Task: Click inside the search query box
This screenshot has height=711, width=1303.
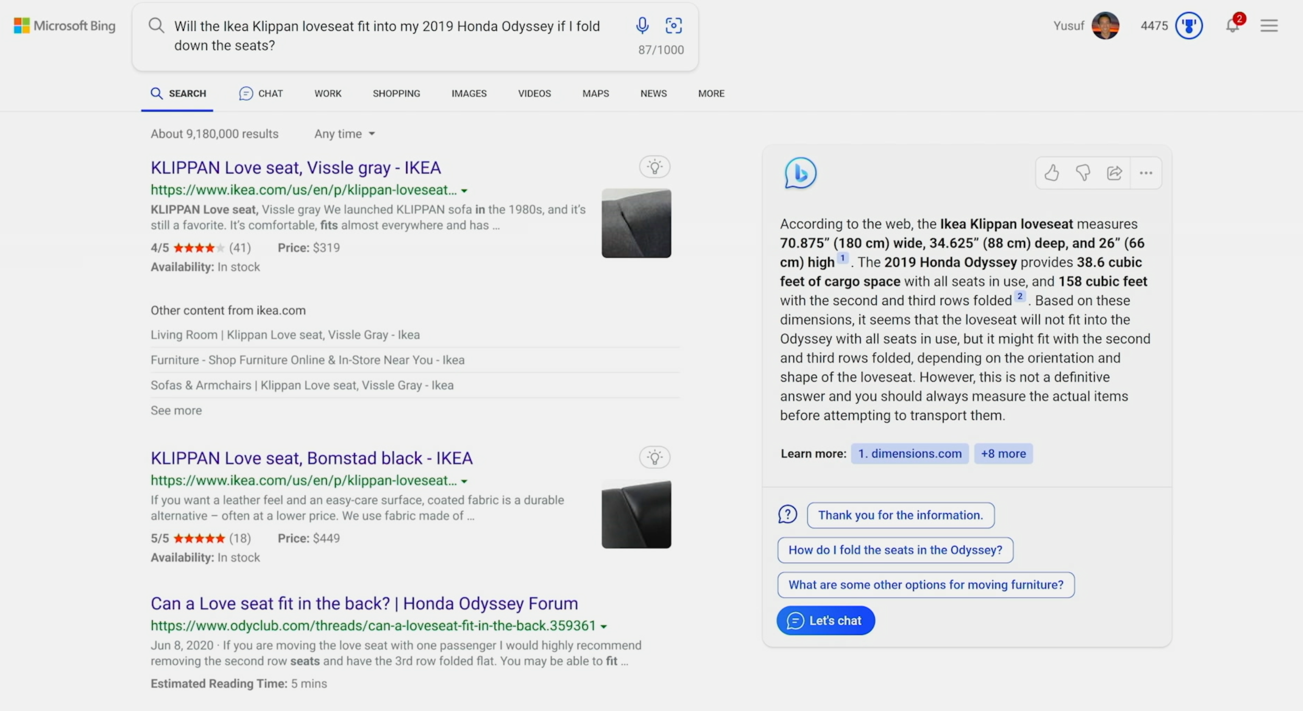Action: (386, 35)
